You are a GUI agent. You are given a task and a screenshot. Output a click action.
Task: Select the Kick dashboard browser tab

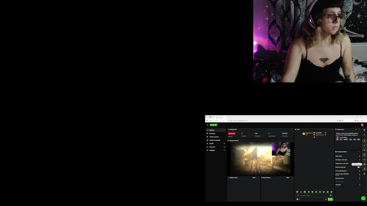click(218, 117)
